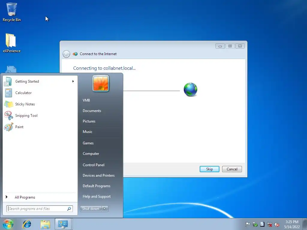This screenshot has width=307, height=230.
Task: Minimize the Connect to the Internet window
Action: point(220,46)
